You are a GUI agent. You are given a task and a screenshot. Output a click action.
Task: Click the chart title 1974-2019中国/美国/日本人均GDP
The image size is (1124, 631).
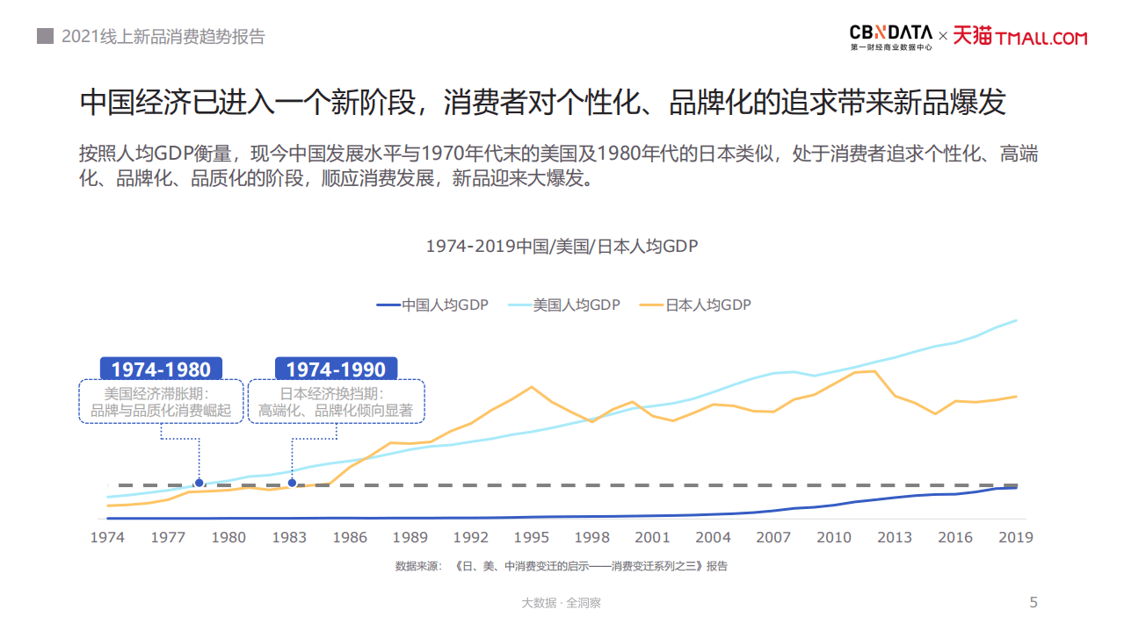(x=562, y=247)
